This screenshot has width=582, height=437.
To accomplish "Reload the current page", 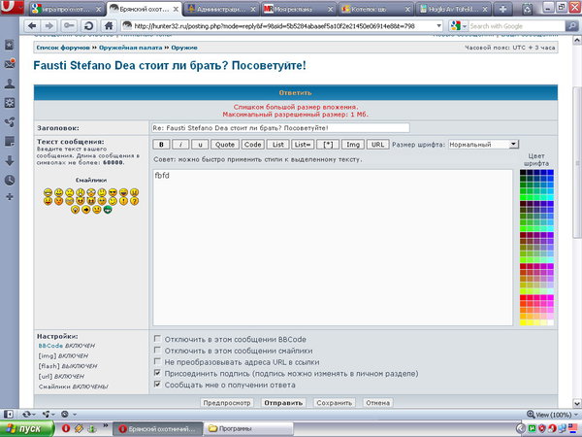I will (88, 25).
